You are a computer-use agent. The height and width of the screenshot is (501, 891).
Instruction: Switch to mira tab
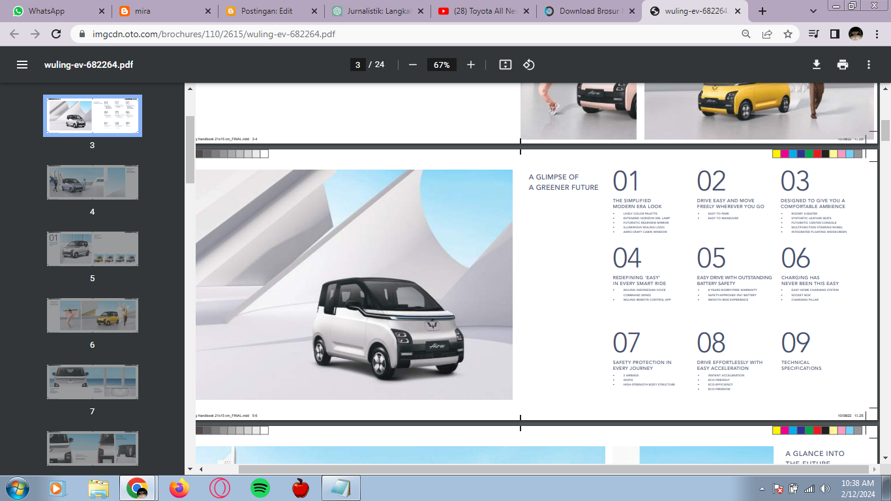[x=164, y=11]
